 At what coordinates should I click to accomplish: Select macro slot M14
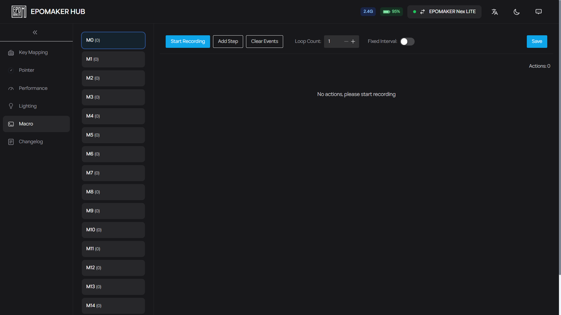click(x=113, y=305)
